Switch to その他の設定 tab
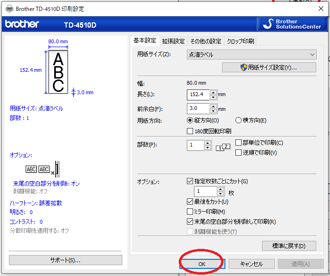 coord(205,41)
